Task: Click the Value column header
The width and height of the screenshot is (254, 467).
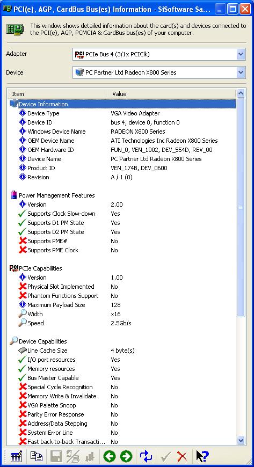Action: 172,94
